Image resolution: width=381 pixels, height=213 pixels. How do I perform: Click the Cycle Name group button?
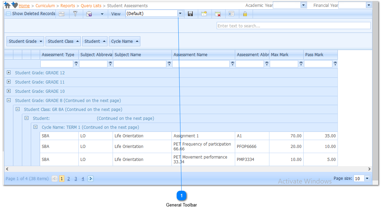pyautogui.click(x=125, y=41)
